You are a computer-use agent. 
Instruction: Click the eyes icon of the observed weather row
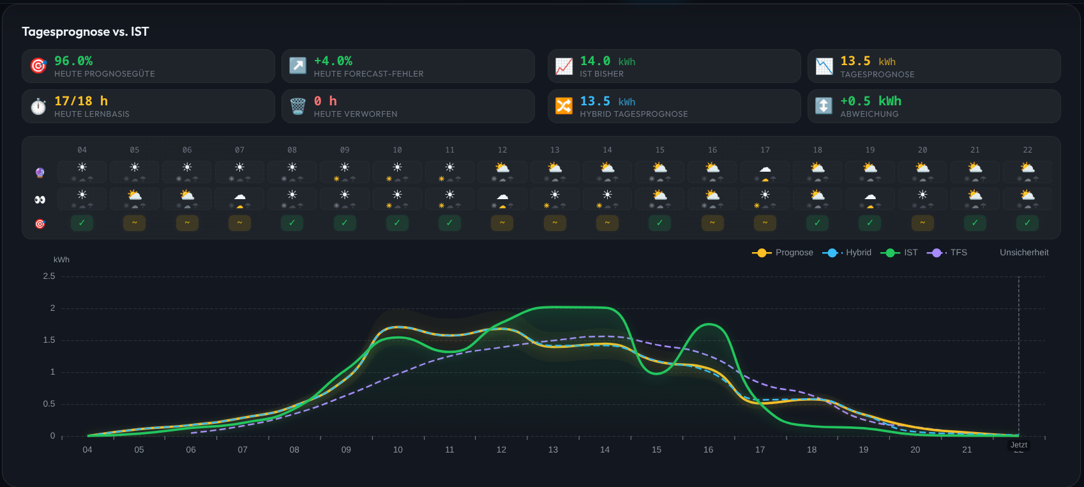click(x=40, y=200)
